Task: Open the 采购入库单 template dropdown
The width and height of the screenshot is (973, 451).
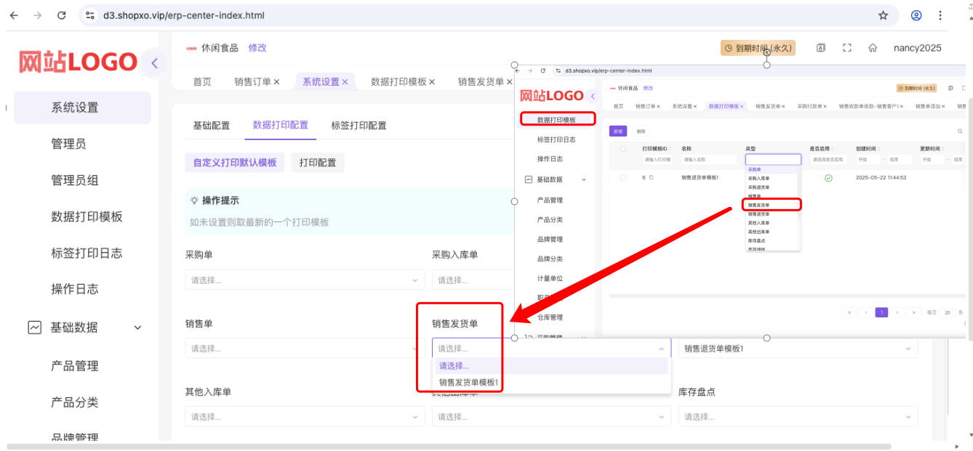Action: [x=473, y=280]
